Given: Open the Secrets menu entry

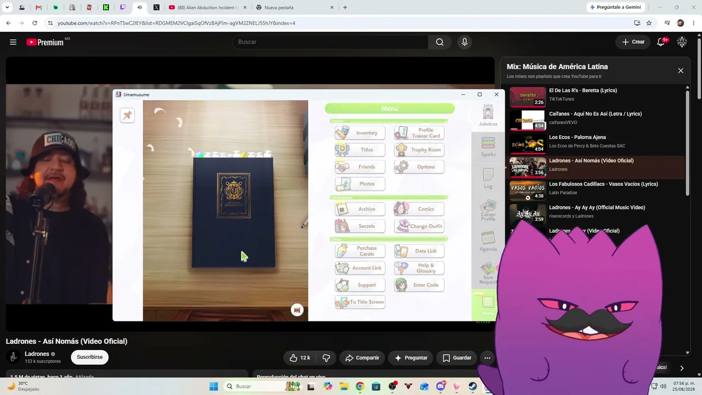Looking at the screenshot, I should coord(360,226).
